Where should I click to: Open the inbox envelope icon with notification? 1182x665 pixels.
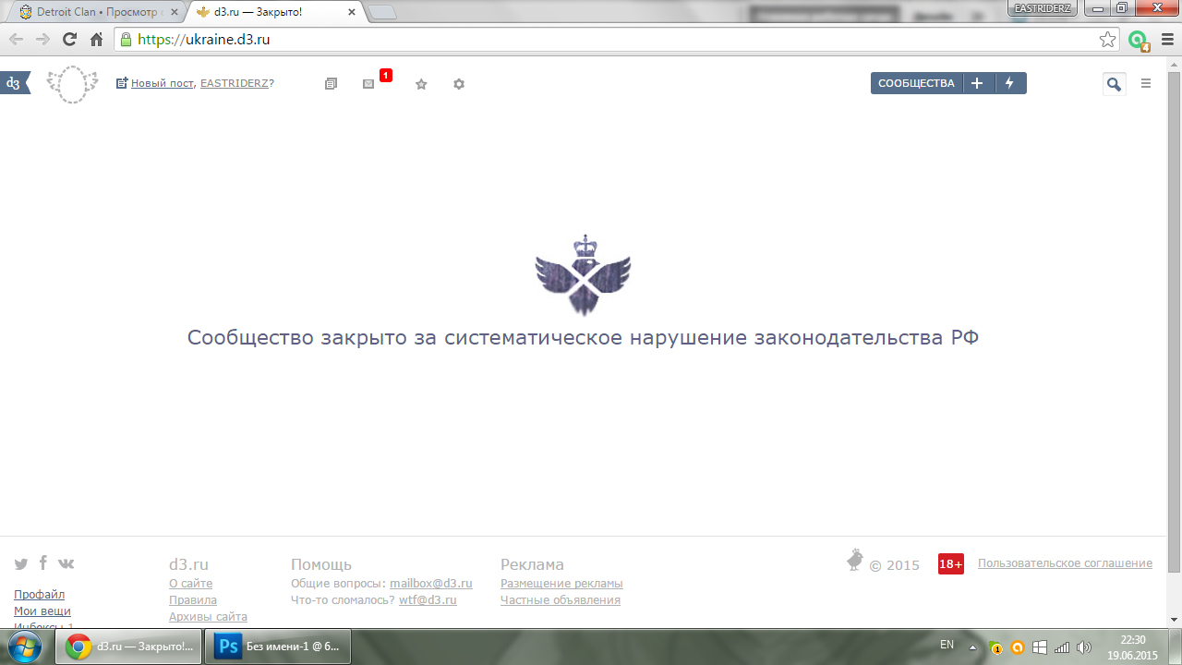click(x=369, y=84)
